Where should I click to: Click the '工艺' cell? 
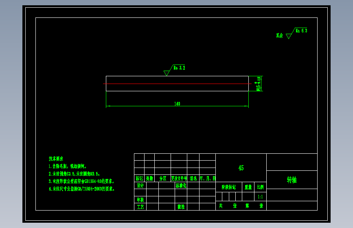(140, 206)
